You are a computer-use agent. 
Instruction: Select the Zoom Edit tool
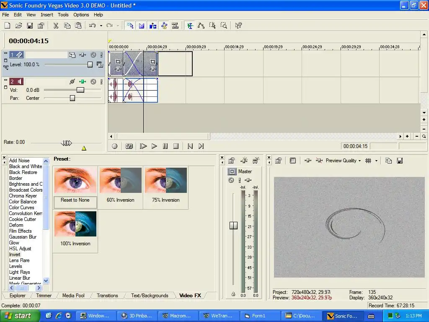coord(224,26)
